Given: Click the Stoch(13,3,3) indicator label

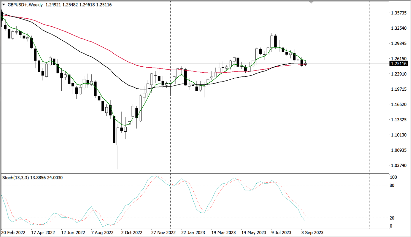Looking at the screenshot, I should point(15,178).
